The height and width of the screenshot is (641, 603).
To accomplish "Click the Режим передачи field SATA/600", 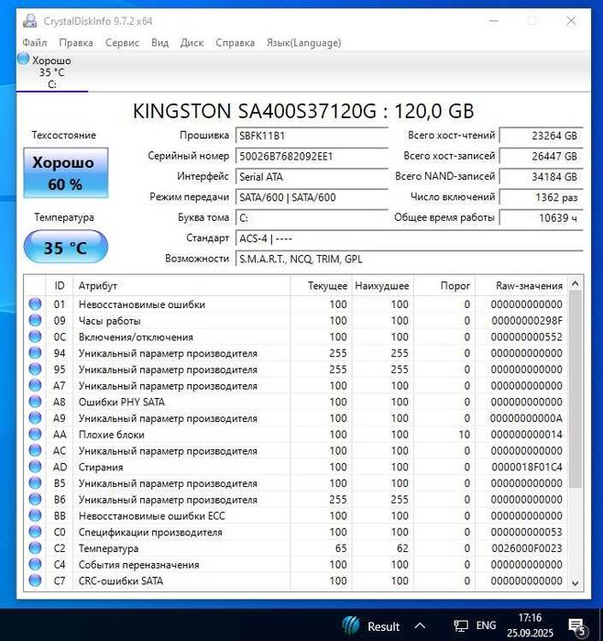I will pos(312,197).
